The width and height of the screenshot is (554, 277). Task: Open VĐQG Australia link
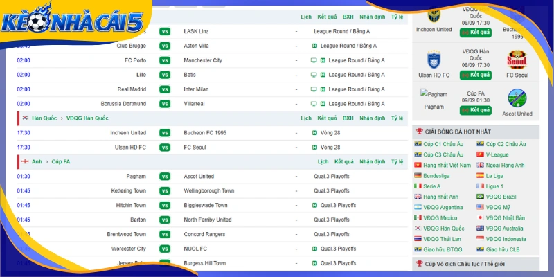[x=504, y=229]
